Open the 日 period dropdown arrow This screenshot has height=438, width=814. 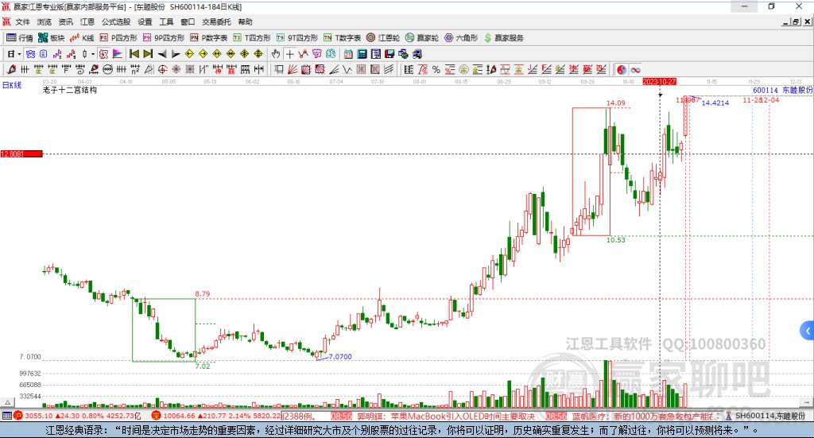[19, 54]
